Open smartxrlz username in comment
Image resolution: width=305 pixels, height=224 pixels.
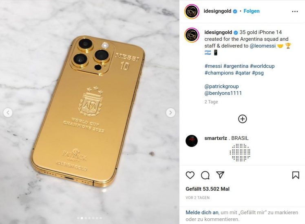[x=216, y=138]
